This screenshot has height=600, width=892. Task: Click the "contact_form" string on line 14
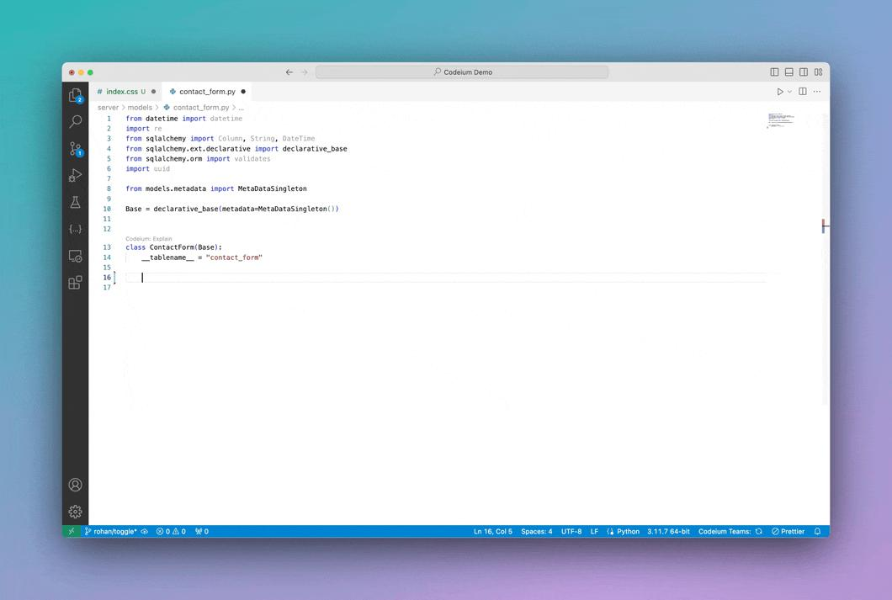pos(235,258)
